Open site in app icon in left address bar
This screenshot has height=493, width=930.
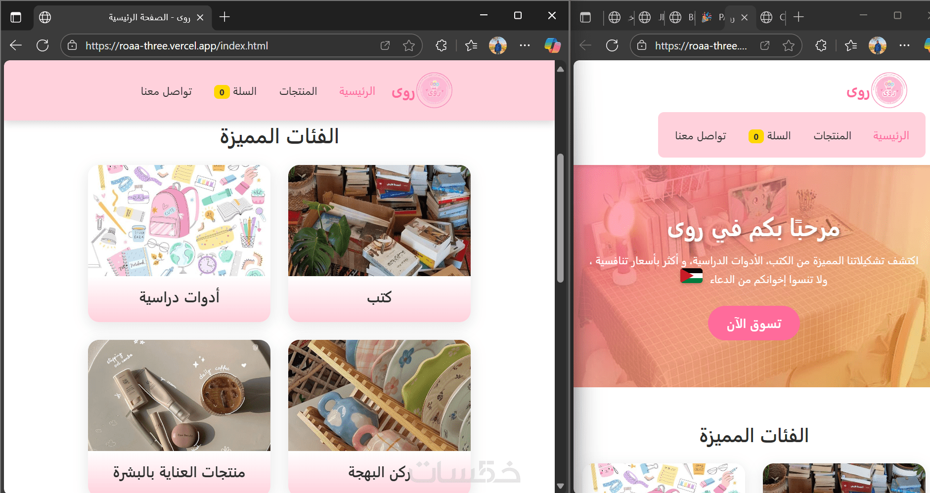pyautogui.click(x=385, y=45)
